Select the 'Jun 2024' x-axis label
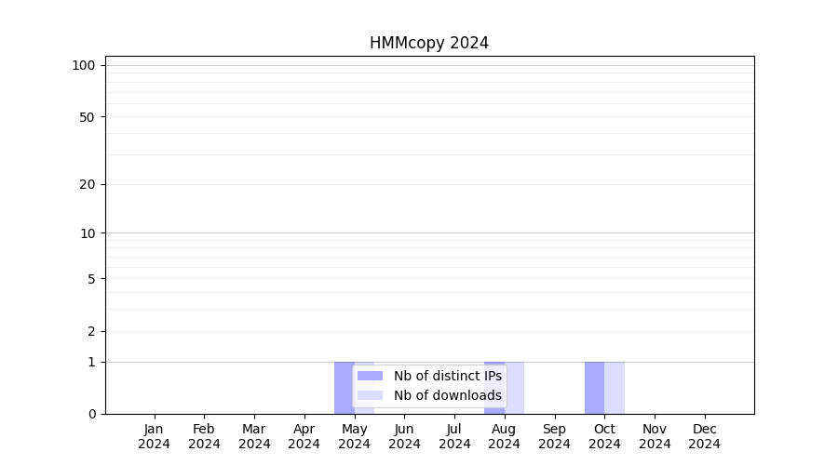This screenshot has height=465, width=838. pyautogui.click(x=404, y=436)
